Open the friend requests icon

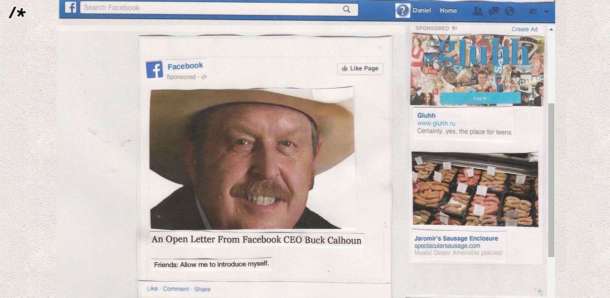[x=477, y=11]
